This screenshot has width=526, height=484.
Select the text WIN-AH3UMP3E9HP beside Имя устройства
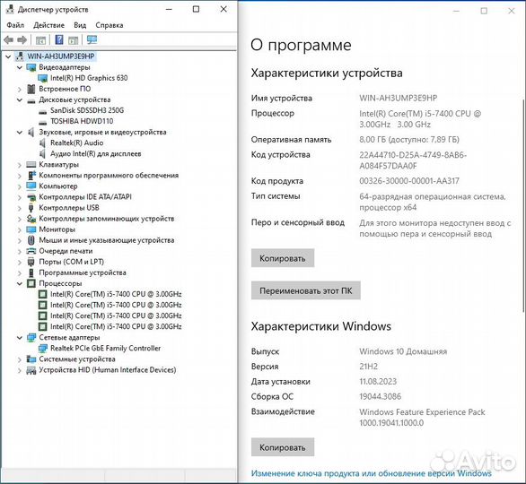click(x=399, y=98)
